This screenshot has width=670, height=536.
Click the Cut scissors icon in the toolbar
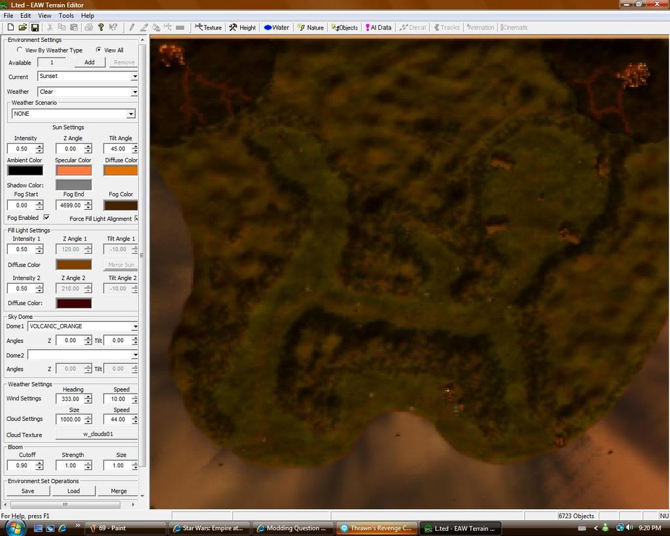(x=50, y=27)
